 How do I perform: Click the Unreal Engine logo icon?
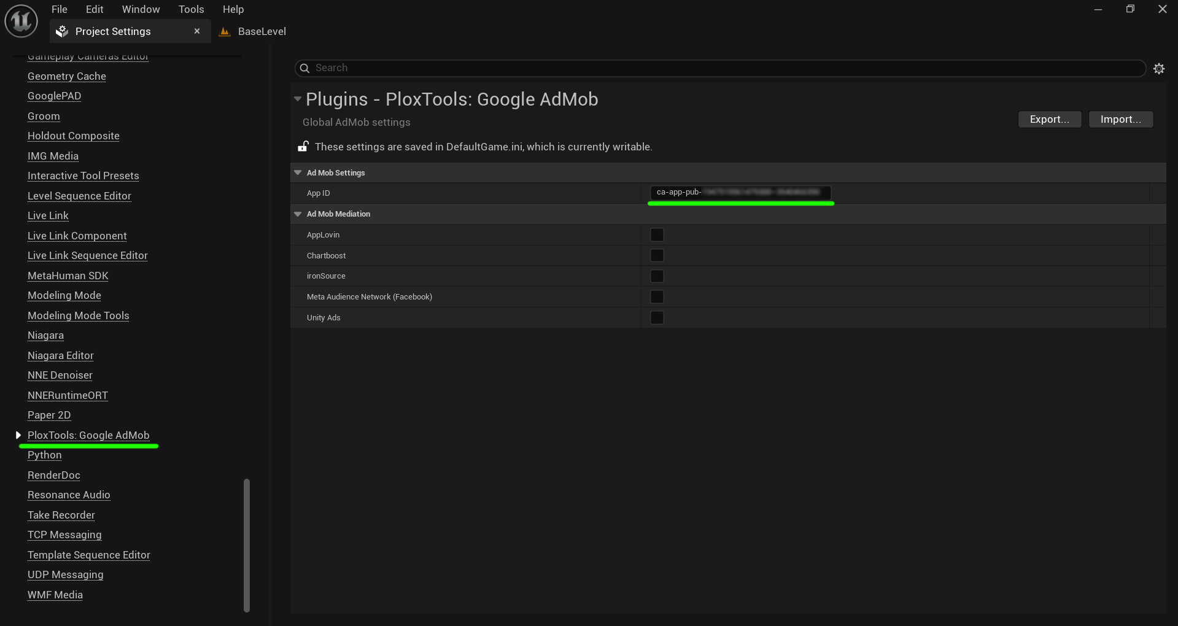[21, 21]
